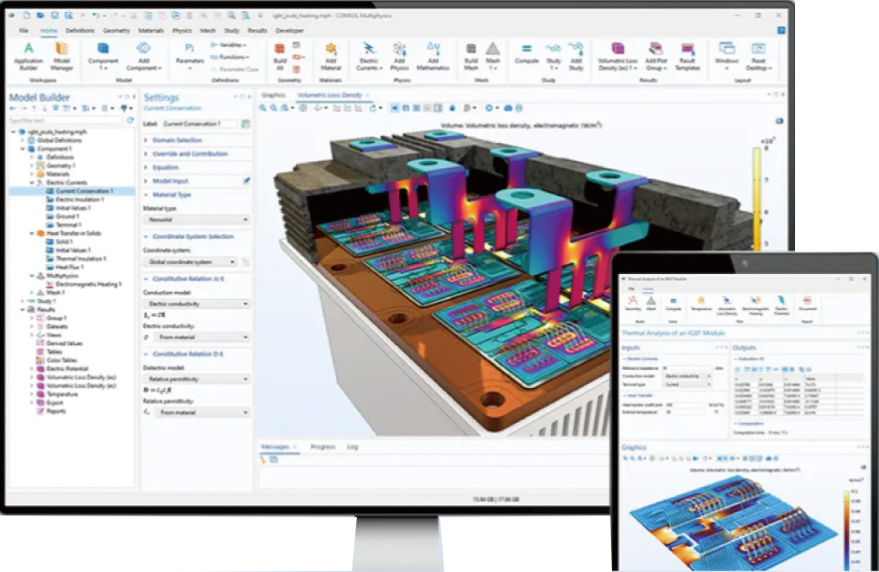Open Terminal type dropdown in tablet app
This screenshot has height=572, width=879.
click(688, 384)
